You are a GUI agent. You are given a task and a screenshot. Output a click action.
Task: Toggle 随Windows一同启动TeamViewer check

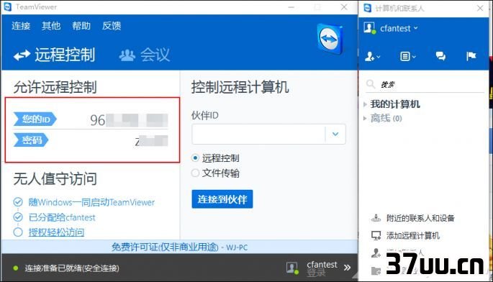(18, 202)
